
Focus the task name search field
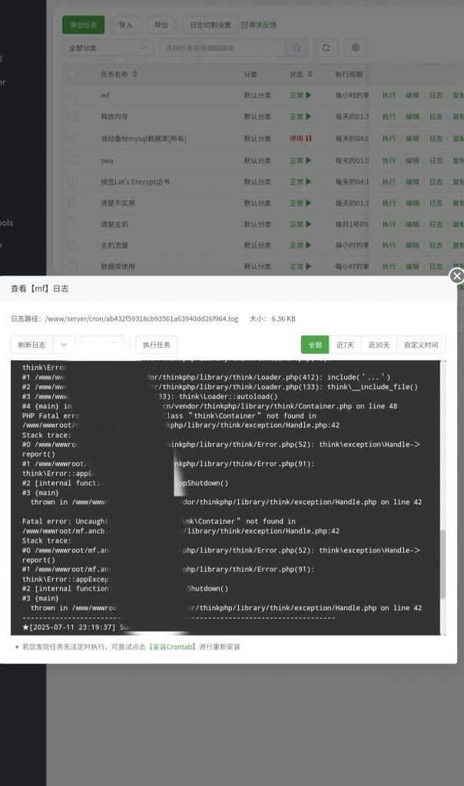coord(223,48)
